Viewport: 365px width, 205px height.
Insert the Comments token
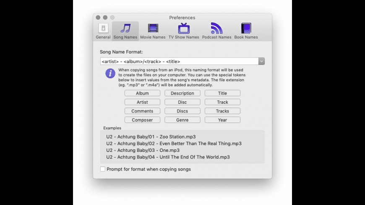pyautogui.click(x=142, y=111)
